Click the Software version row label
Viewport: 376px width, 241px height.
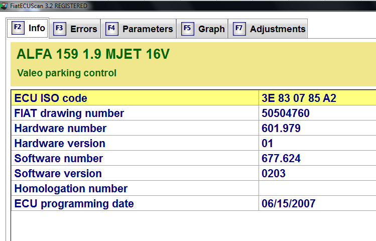tap(58, 173)
